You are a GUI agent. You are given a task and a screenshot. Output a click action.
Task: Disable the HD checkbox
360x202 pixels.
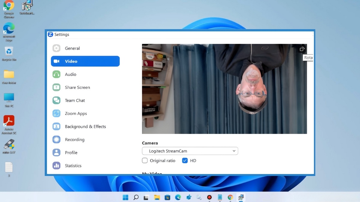[185, 160]
